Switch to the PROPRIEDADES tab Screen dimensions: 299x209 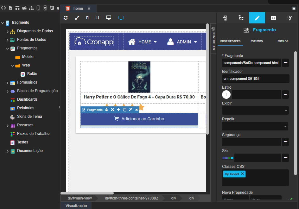(230, 41)
